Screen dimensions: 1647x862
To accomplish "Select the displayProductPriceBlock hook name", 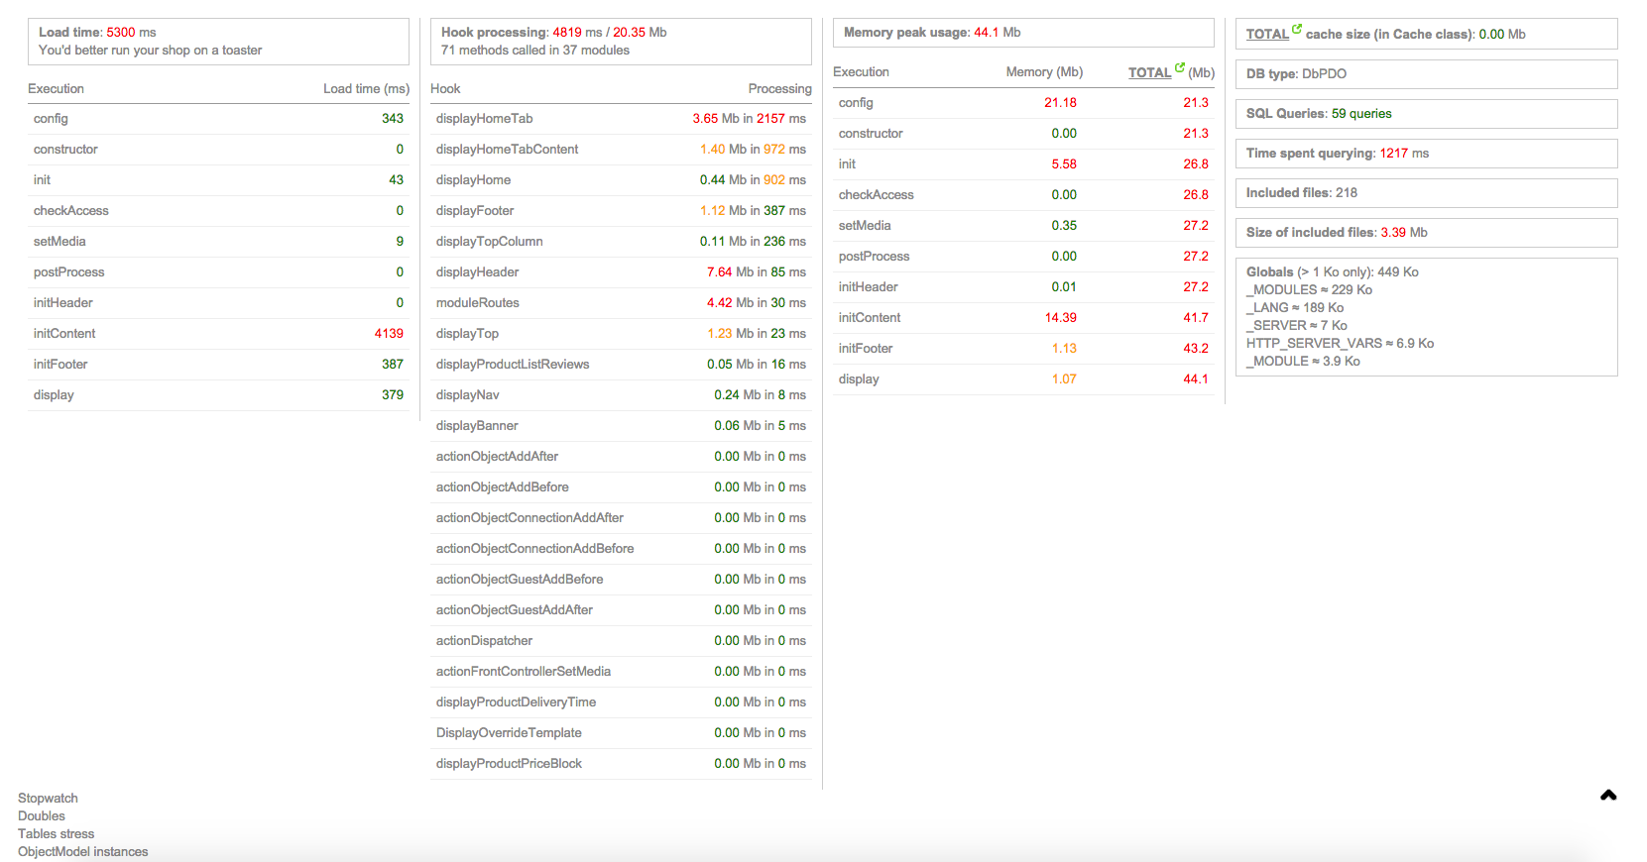I will coord(509,764).
